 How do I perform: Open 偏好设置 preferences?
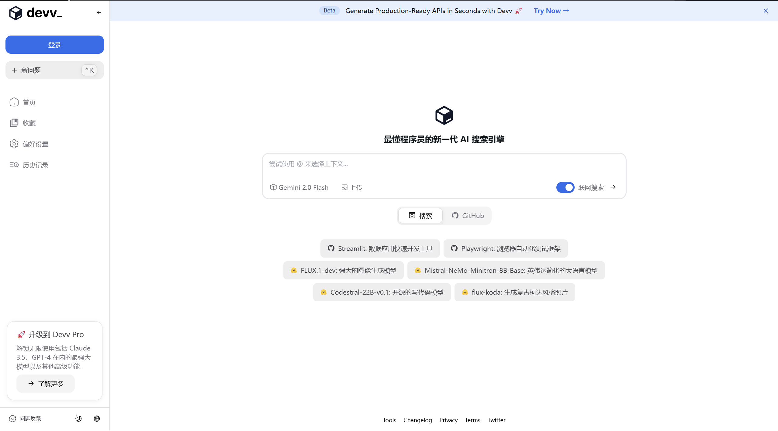[x=29, y=144]
